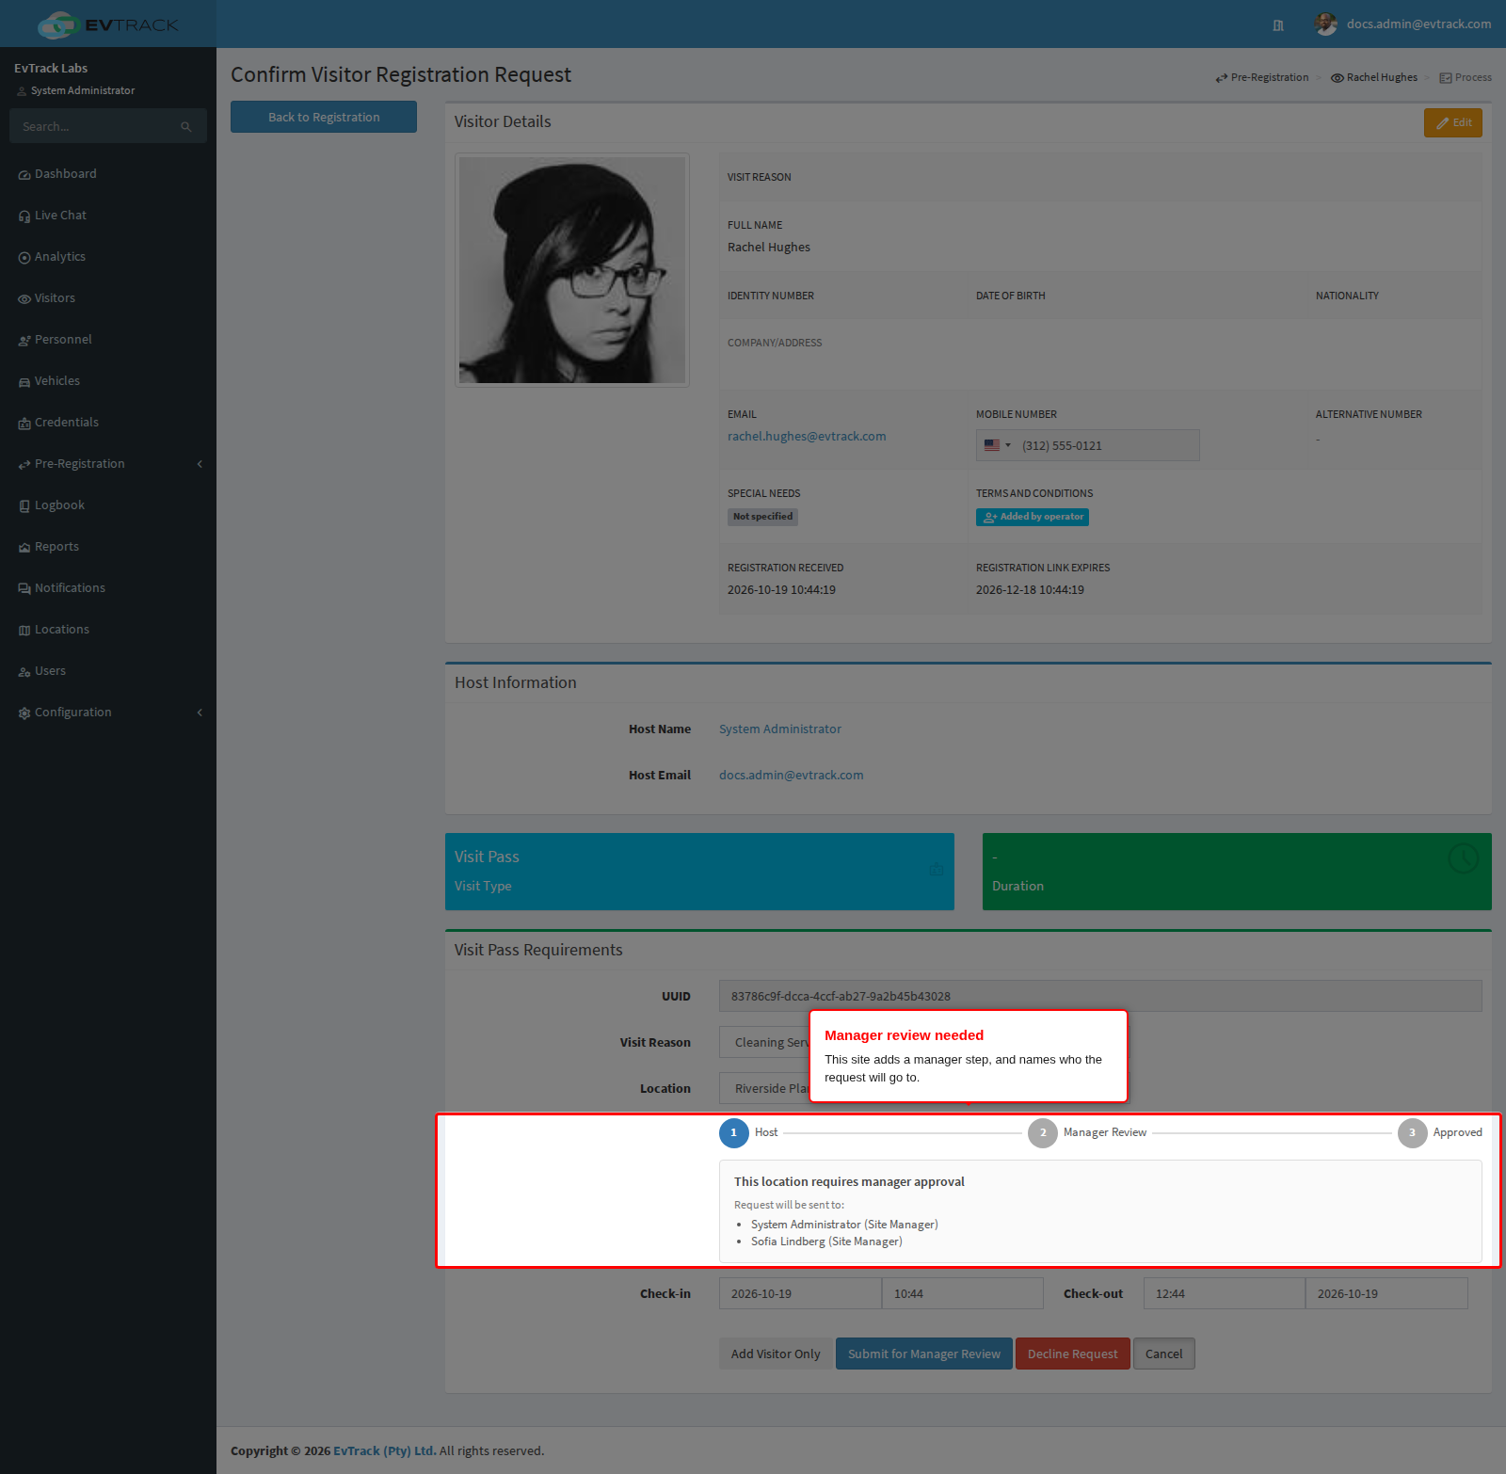This screenshot has height=1474, width=1506.
Task: Click the building icon in top bar
Action: (x=1278, y=25)
